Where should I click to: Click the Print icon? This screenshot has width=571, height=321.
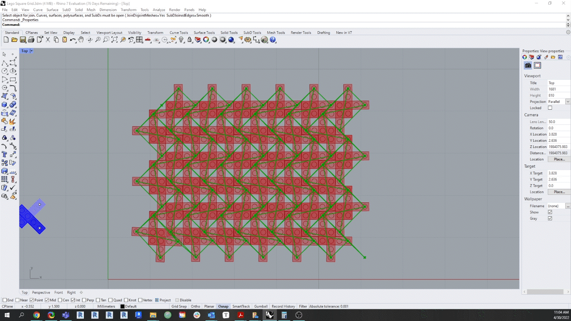[31, 40]
